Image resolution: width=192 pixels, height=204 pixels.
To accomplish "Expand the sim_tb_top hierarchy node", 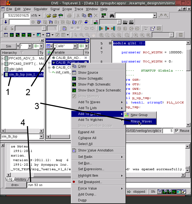I will tap(3, 75).
